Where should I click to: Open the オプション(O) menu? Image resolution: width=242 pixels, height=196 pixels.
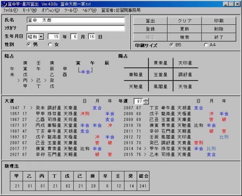click(51, 10)
